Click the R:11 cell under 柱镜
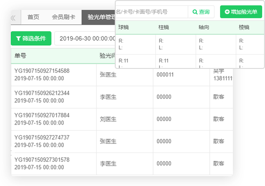 pyautogui.click(x=163, y=60)
